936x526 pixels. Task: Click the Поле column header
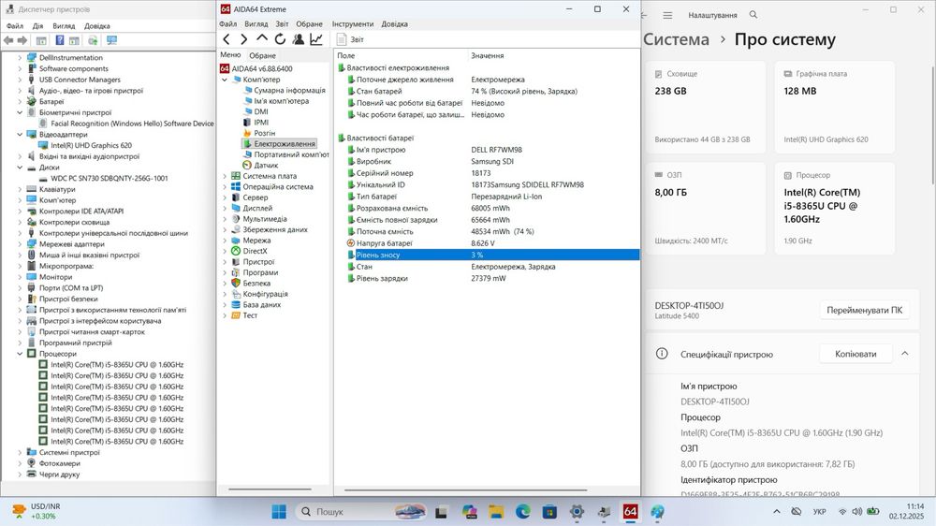(400, 55)
